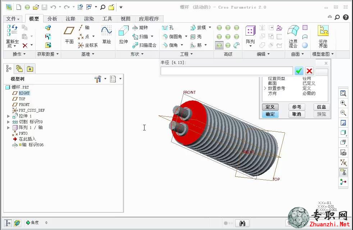Expand the 放置参考 row in dialog
This screenshot has width=353, height=230.
265,88
